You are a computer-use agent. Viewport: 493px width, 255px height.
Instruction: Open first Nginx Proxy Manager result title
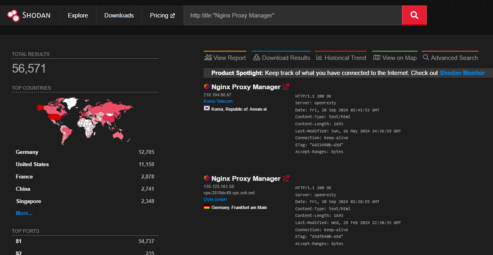[246, 87]
